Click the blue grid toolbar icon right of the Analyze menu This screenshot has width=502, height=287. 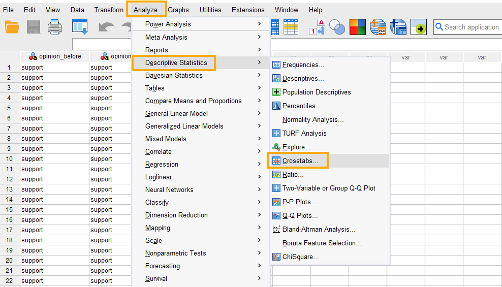pos(275,27)
